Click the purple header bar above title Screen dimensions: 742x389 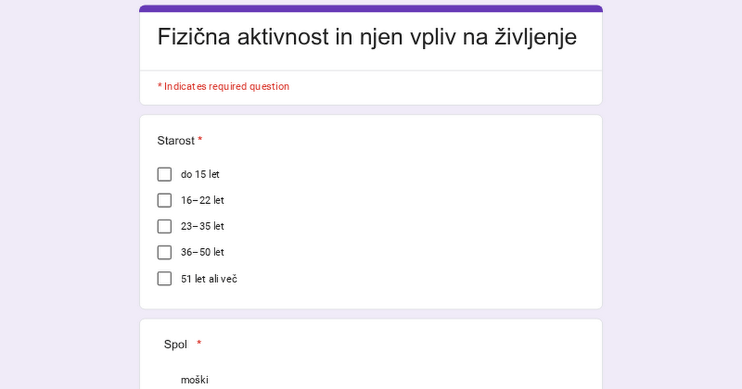pos(371,9)
